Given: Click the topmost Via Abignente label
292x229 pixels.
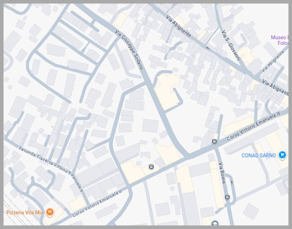Looking at the screenshot, I should (x=178, y=26).
